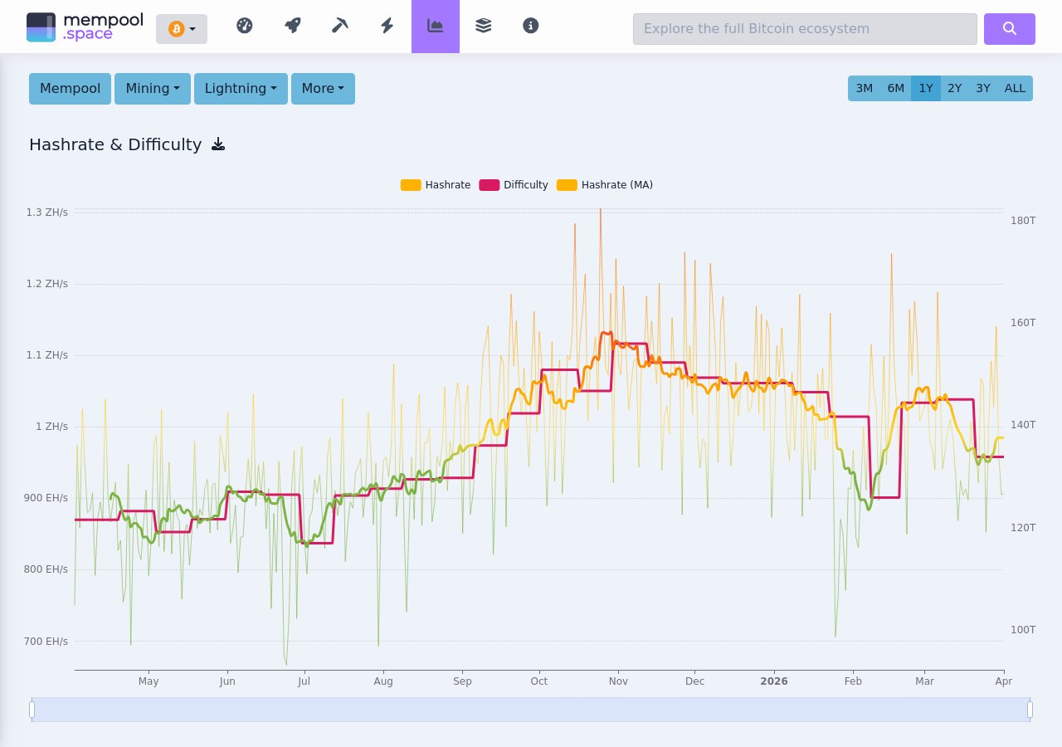Open the More dropdown
The width and height of the screenshot is (1062, 747).
(323, 88)
